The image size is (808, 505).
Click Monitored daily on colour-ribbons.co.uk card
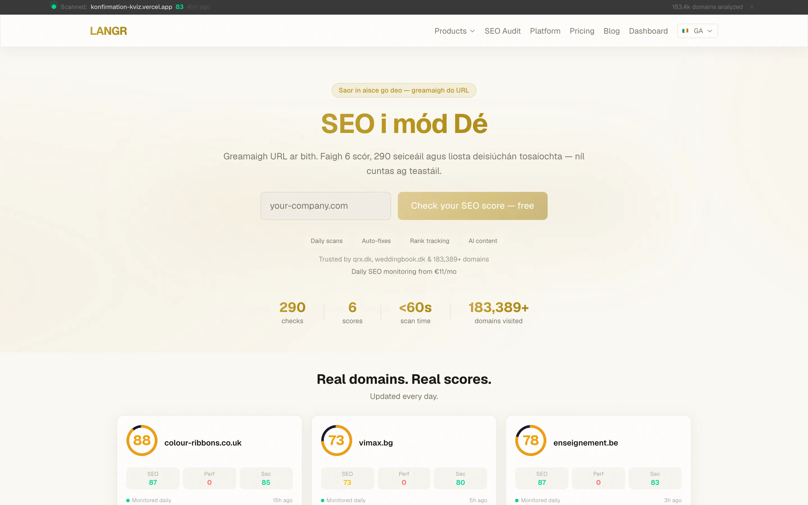pos(149,500)
